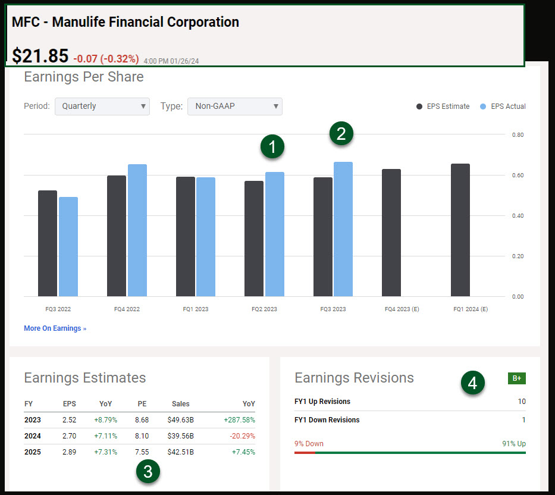The image size is (555, 495).
Task: Click the green circle marker numbered 4
Action: tap(472, 384)
